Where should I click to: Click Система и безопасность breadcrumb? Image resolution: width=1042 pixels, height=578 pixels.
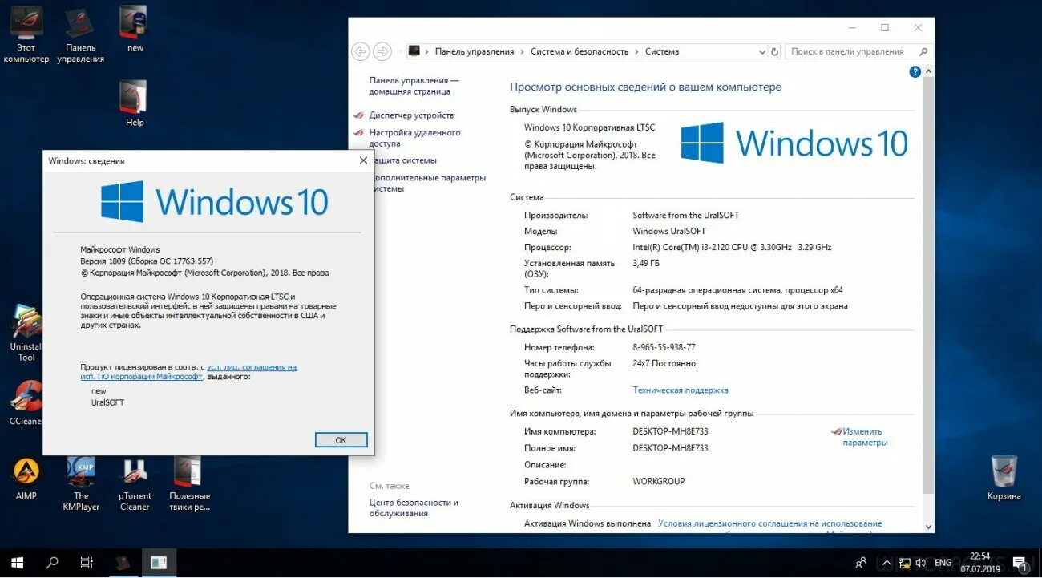[x=580, y=51]
